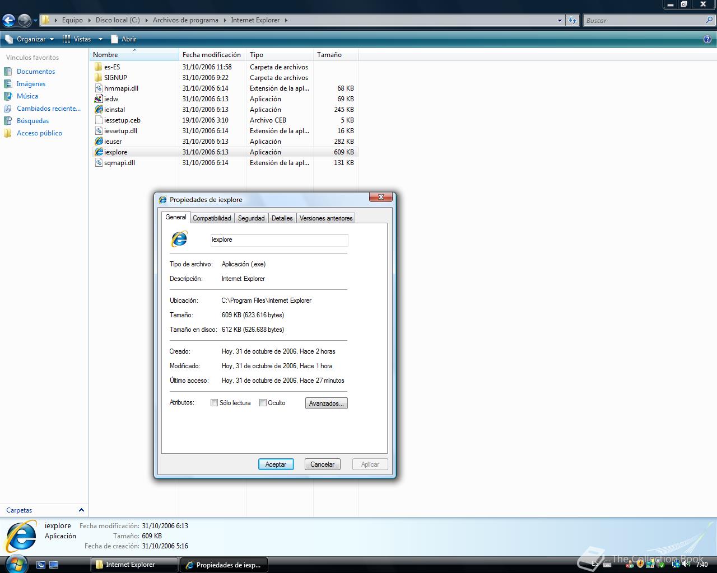Viewport: 717px width, 573px height.
Task: Open Imágenes favorite link
Action: (31, 84)
